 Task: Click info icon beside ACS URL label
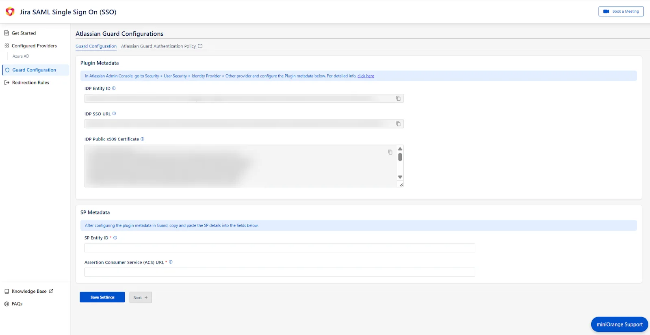[x=171, y=262]
